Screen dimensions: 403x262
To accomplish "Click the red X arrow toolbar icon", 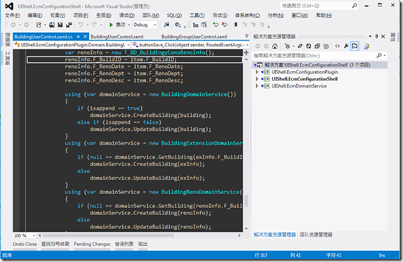I will (224, 25).
